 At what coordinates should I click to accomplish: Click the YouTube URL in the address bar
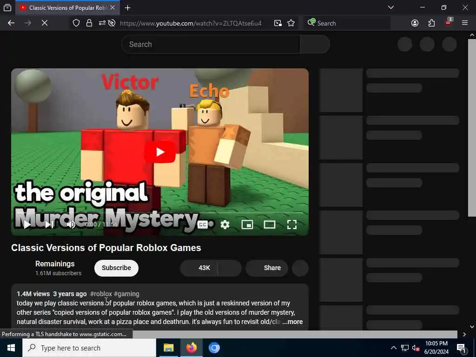[x=191, y=23]
